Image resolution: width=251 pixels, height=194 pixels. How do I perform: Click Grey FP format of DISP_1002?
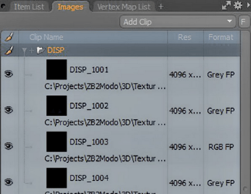[x=221, y=111]
